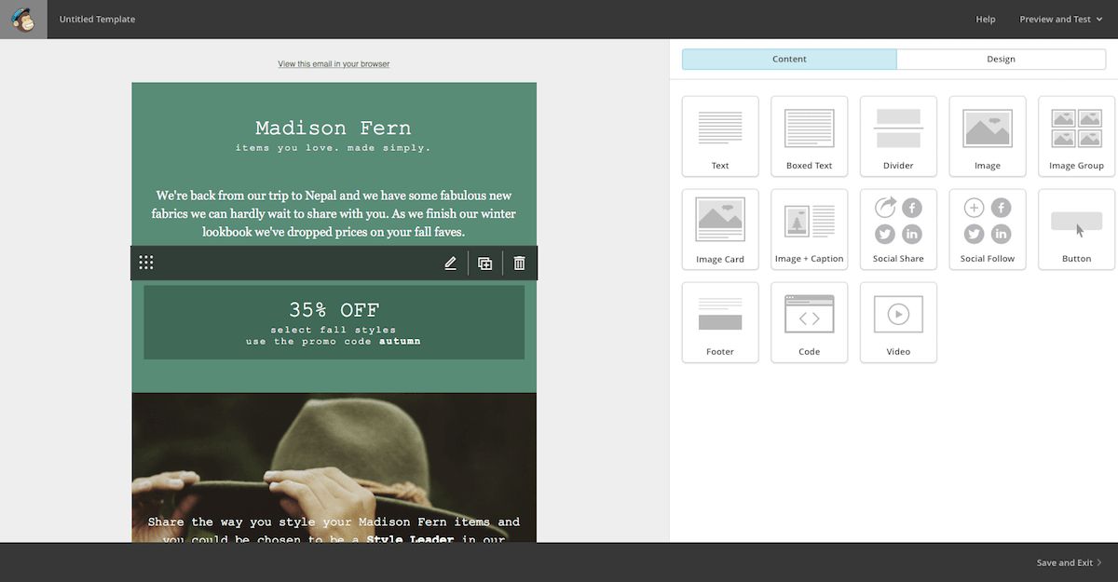
Task: Switch to the Design tab
Action: (x=1001, y=60)
